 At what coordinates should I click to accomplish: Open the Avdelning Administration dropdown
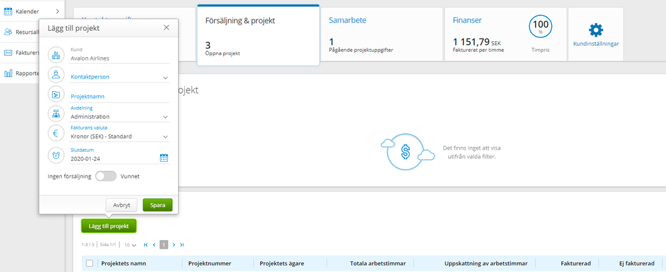tap(165, 117)
